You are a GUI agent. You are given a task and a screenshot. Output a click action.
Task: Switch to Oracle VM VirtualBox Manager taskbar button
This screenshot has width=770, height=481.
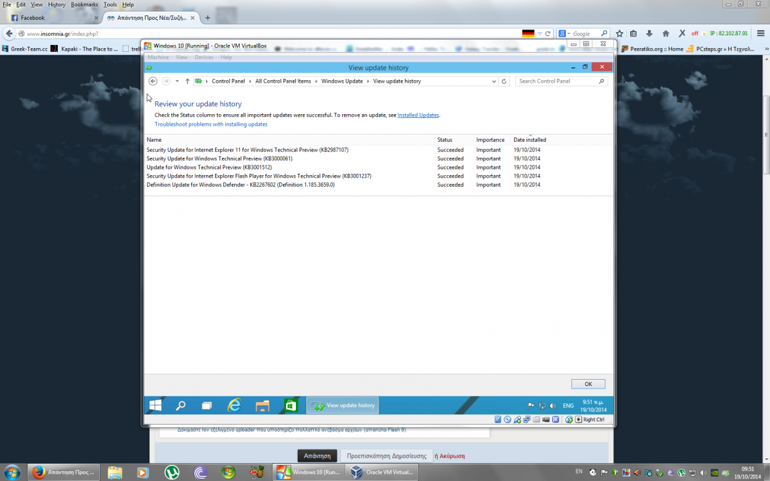[382, 473]
